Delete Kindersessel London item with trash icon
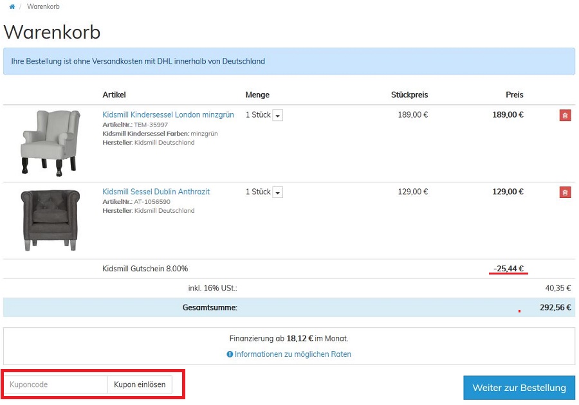This screenshot has height=405, width=579. pos(565,116)
